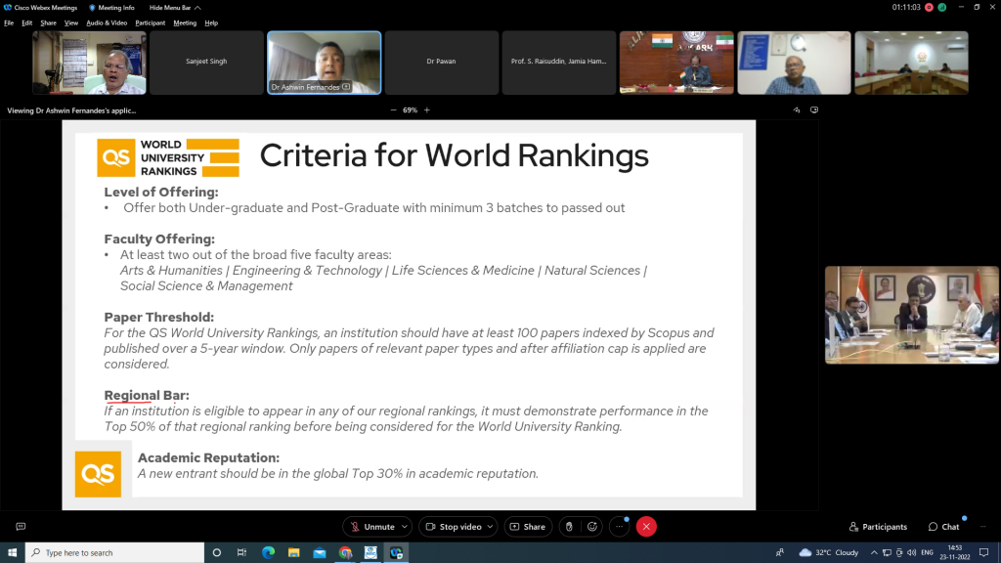The height and width of the screenshot is (563, 1001).
Task: Click the 'Academic Reputation:' heading on the slide
Action: coord(209,457)
